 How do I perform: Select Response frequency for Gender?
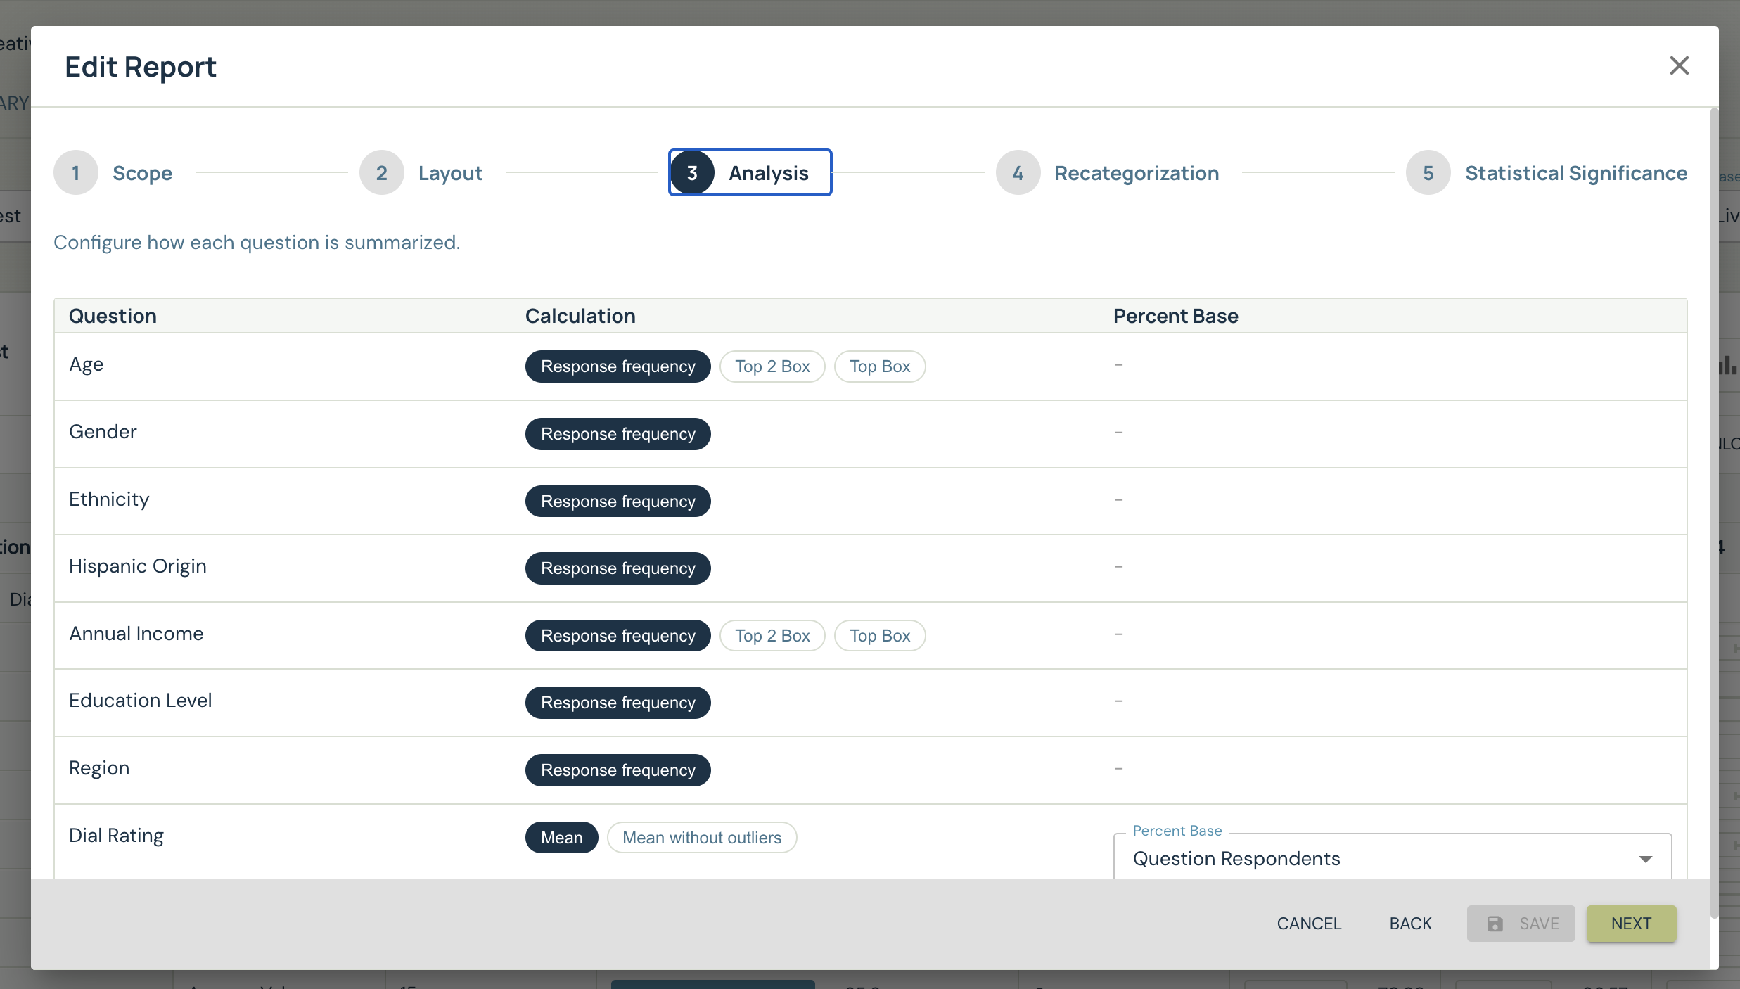[618, 434]
